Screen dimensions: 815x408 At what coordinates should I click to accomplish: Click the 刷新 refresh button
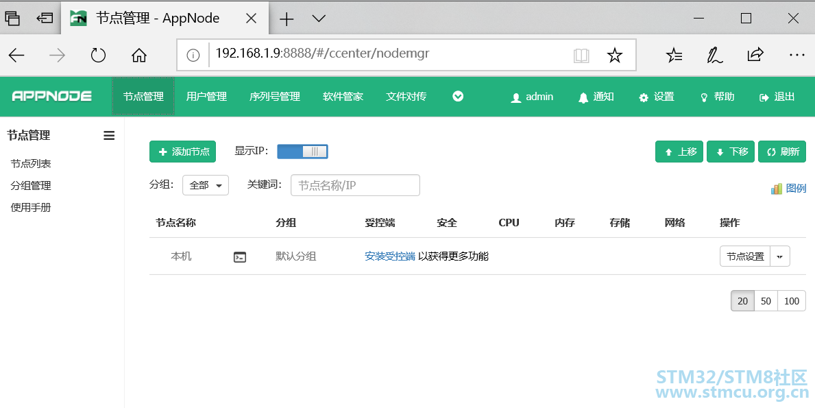[782, 152]
